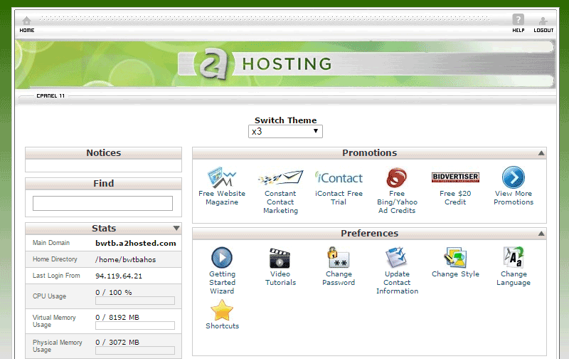Screen dimensions: 569x359
Task: Open Video Tutorials clapperboard icon
Action: [280, 258]
